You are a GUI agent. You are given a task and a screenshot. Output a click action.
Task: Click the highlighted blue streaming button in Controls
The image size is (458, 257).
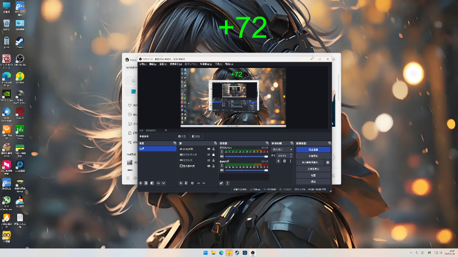[313, 150]
